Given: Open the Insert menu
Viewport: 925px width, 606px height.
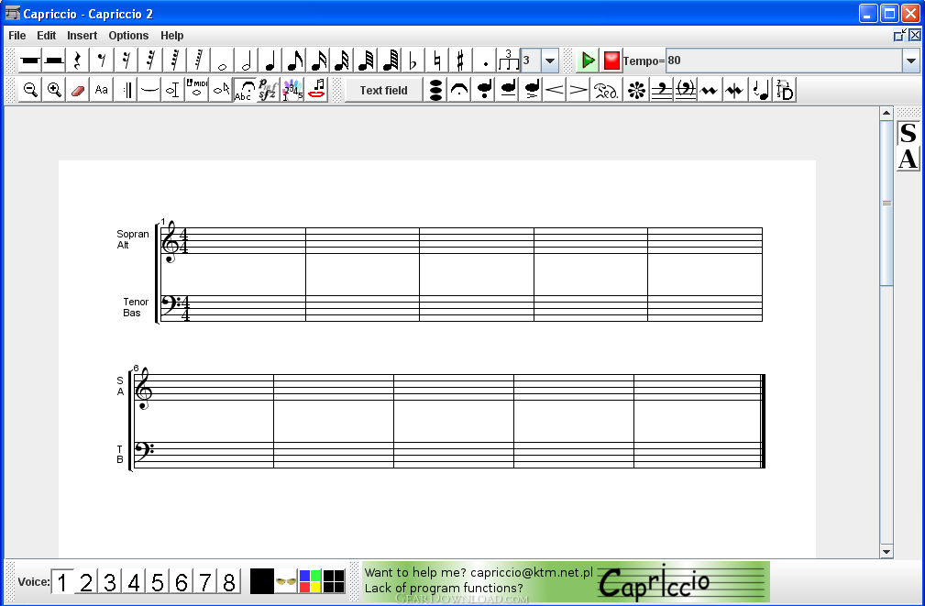Looking at the screenshot, I should pyautogui.click(x=82, y=36).
